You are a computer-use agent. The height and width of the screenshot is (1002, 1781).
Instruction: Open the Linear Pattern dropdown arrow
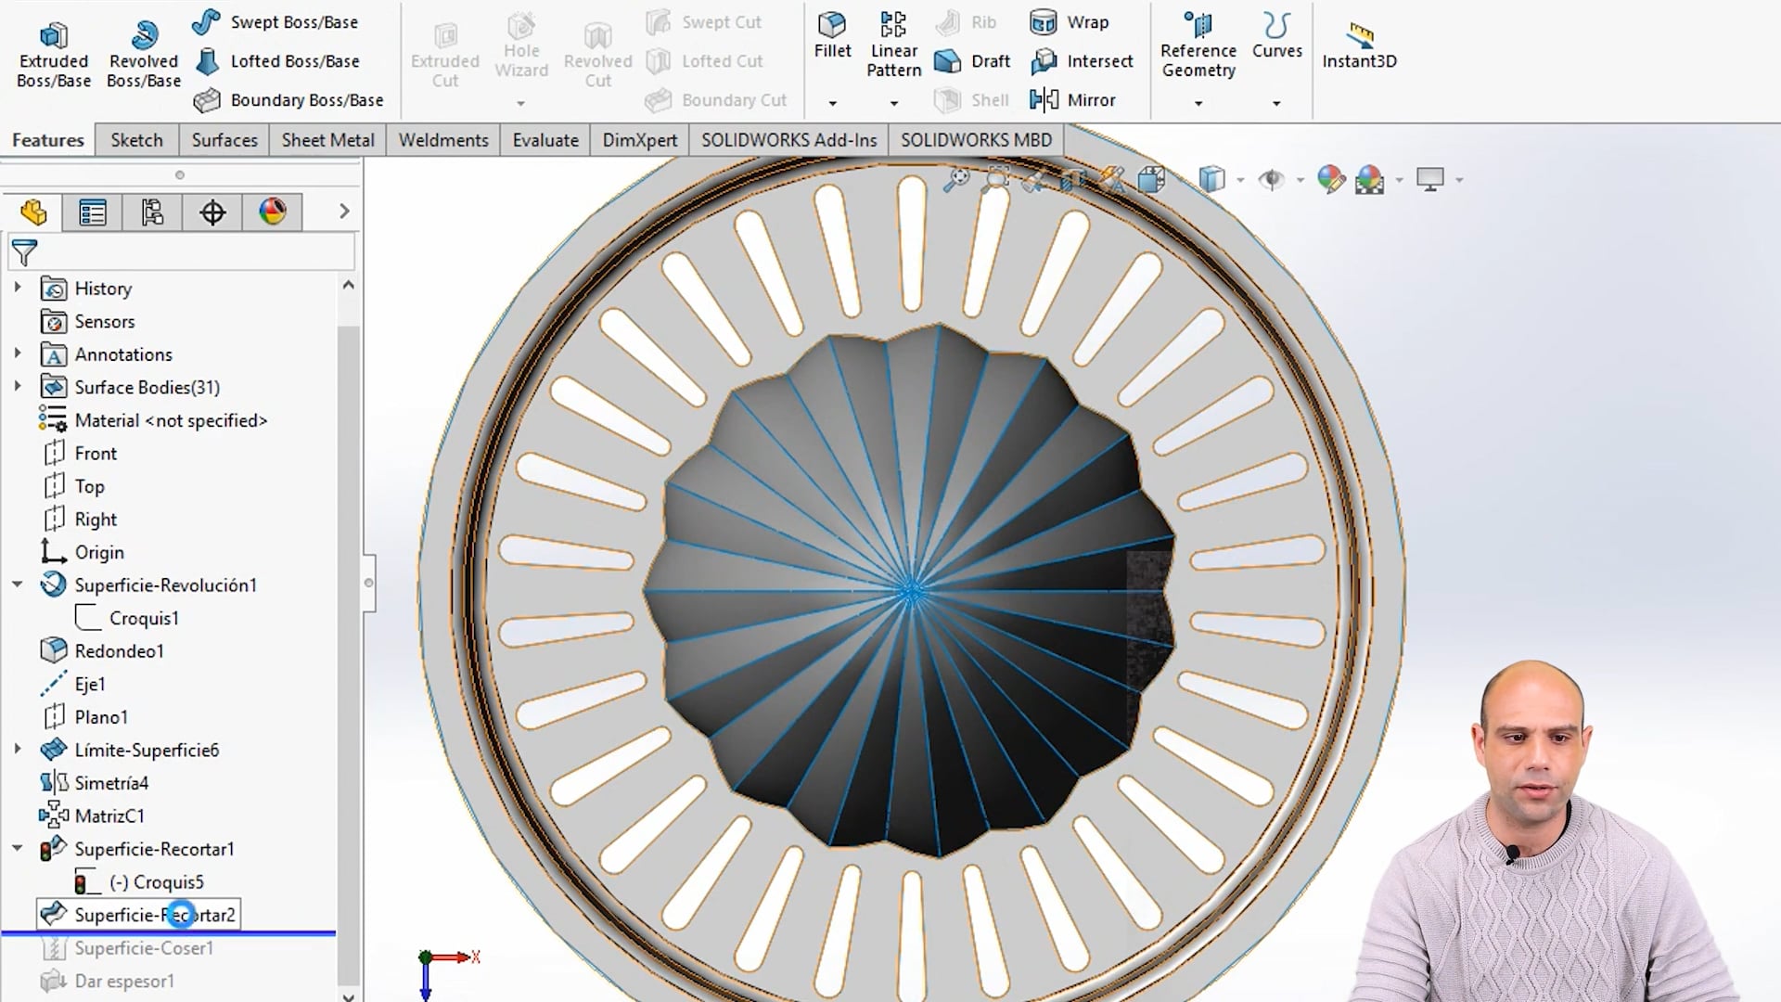point(893,103)
